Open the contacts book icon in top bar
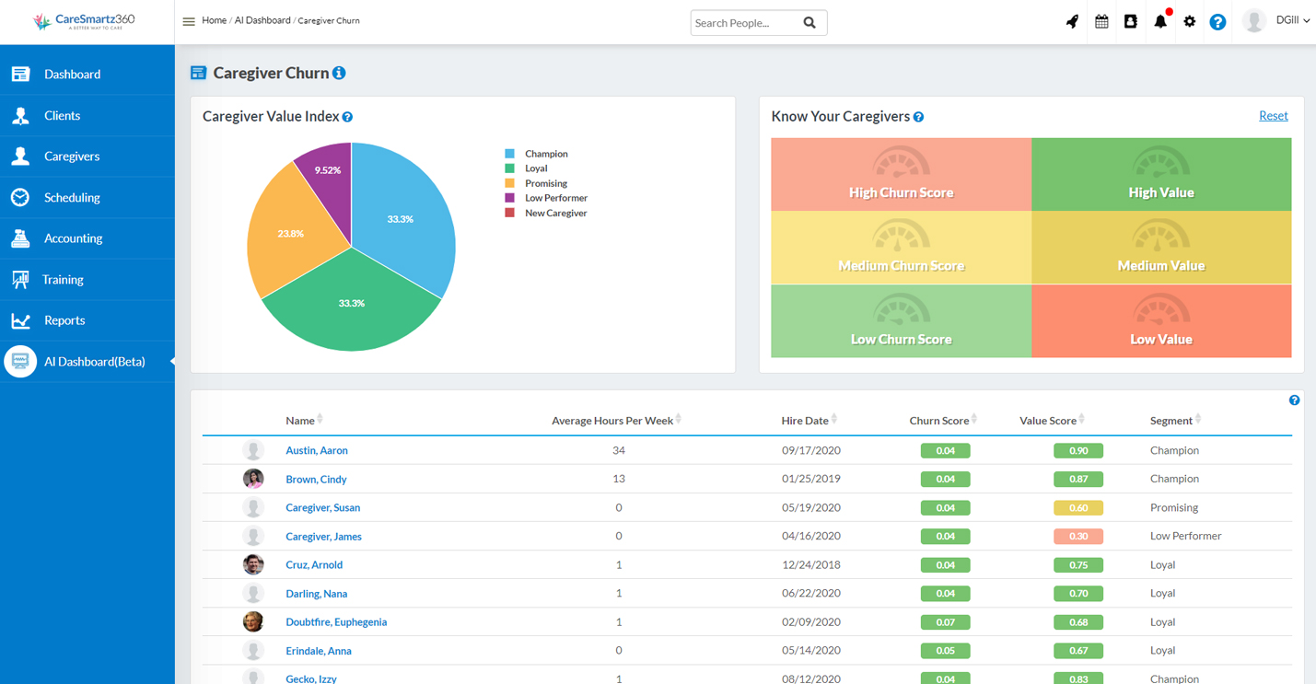1316x684 pixels. tap(1130, 20)
